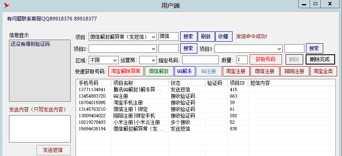Click the 搜索 button in 项目3 row
Image resolution: width=342 pixels, height=156 pixels.
[x=314, y=48]
